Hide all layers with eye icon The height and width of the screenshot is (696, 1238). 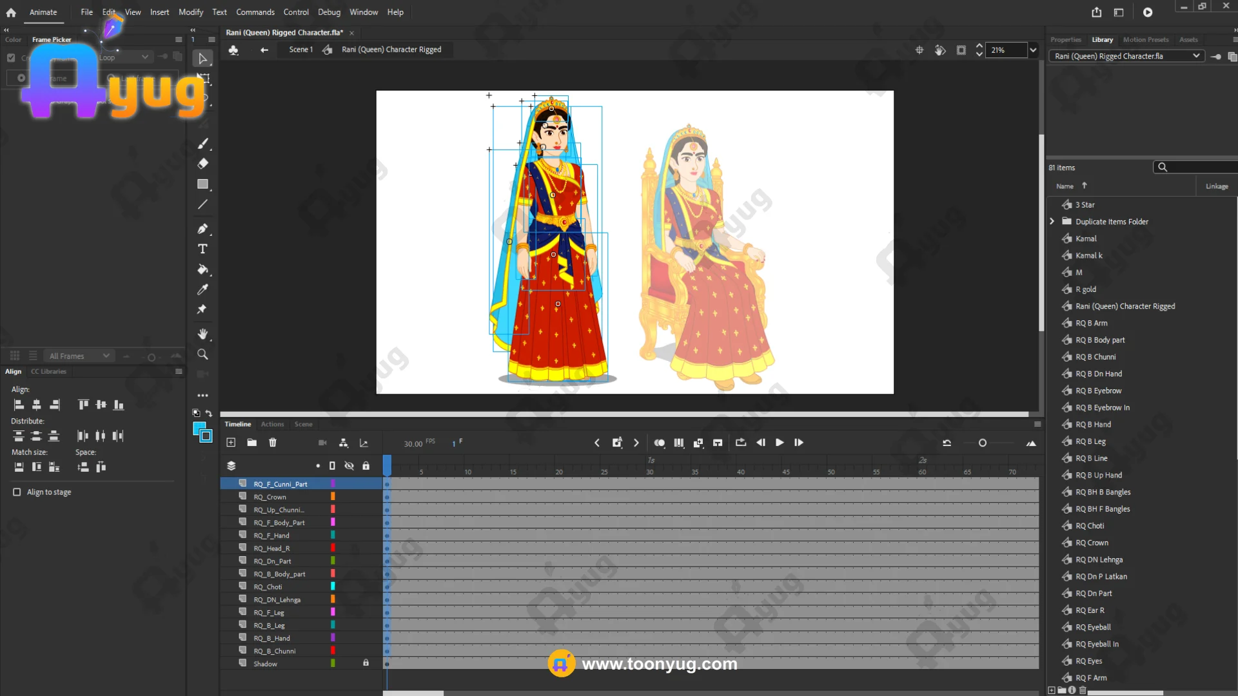point(349,466)
